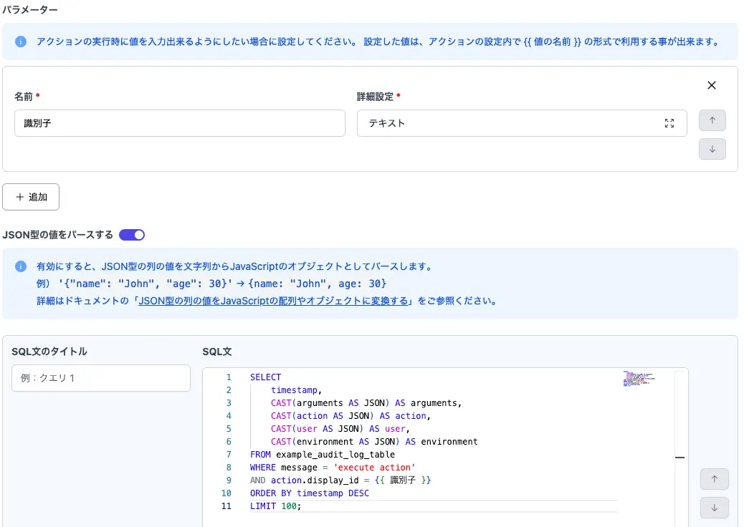Focus the 名前 field containing 識別子
Screen dimensions: 744x527
click(180, 123)
